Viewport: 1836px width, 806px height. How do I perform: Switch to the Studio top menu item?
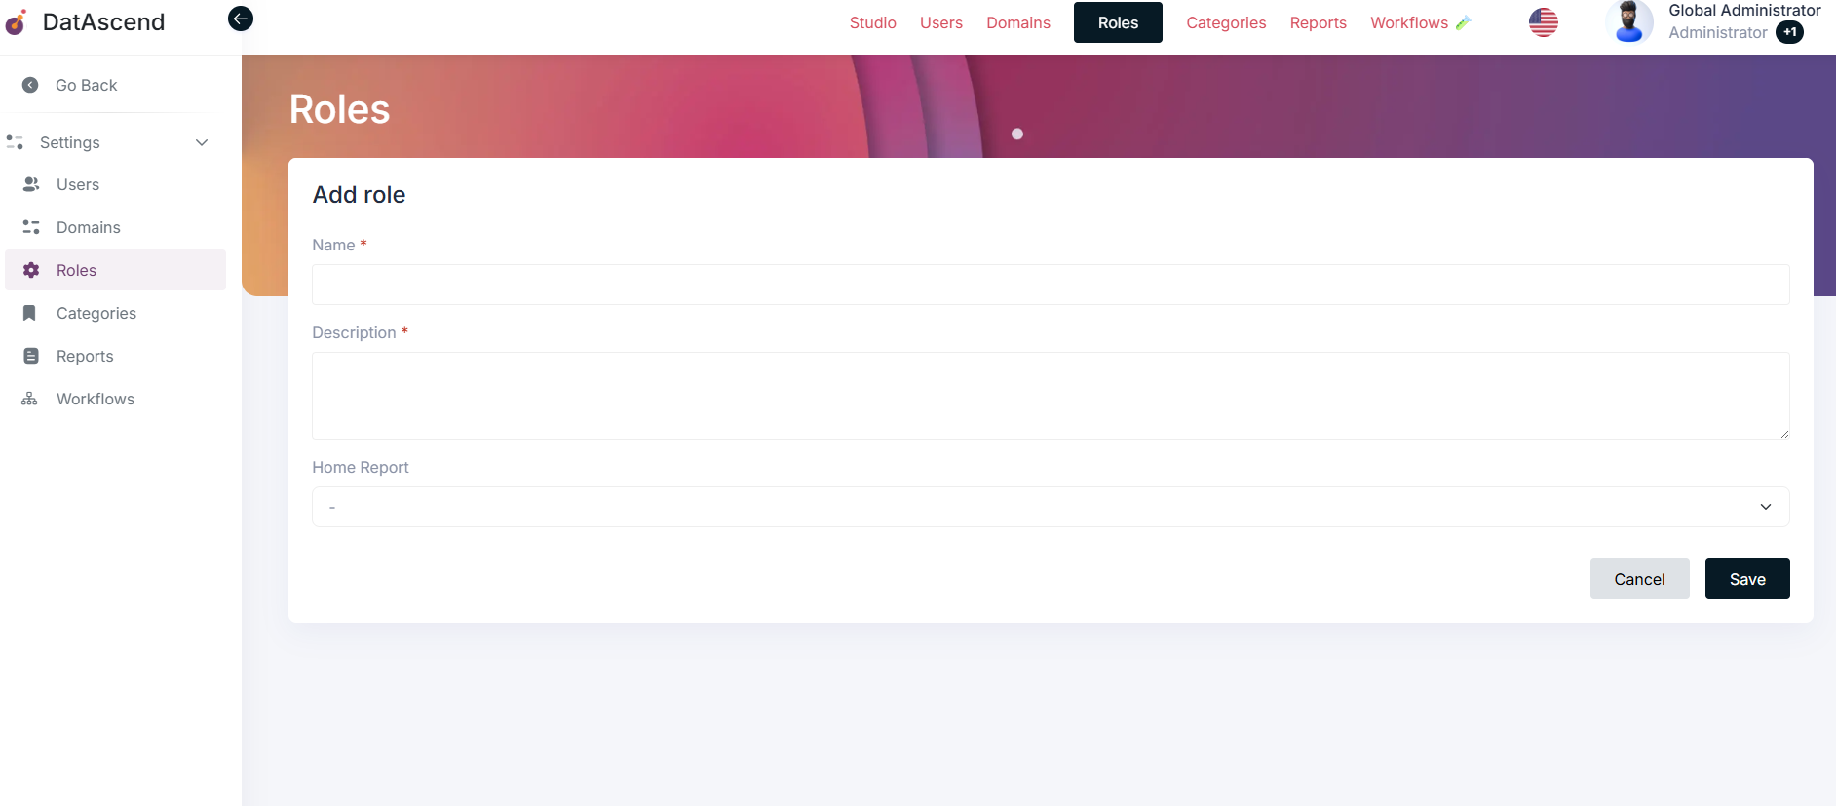coord(872,22)
